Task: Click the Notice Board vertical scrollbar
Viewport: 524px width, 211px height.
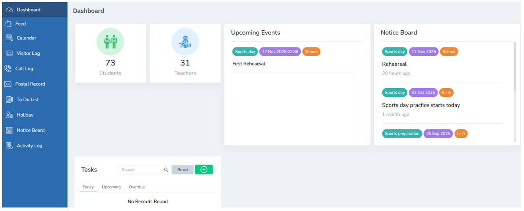Action: 515,67
